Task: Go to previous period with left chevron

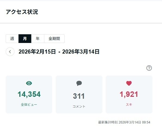Action: click(10, 52)
